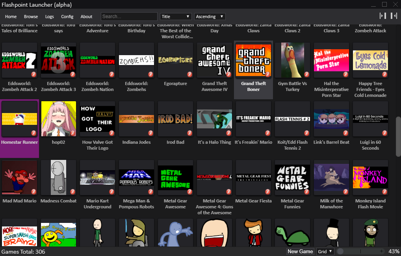Open the Grid layout dropdown
This screenshot has width=401, height=256.
pyautogui.click(x=325, y=251)
